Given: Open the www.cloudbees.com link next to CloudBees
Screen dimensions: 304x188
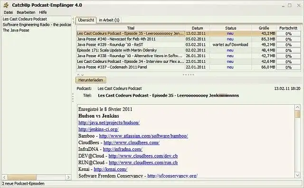Looking at the screenshot, I should pos(132,143).
